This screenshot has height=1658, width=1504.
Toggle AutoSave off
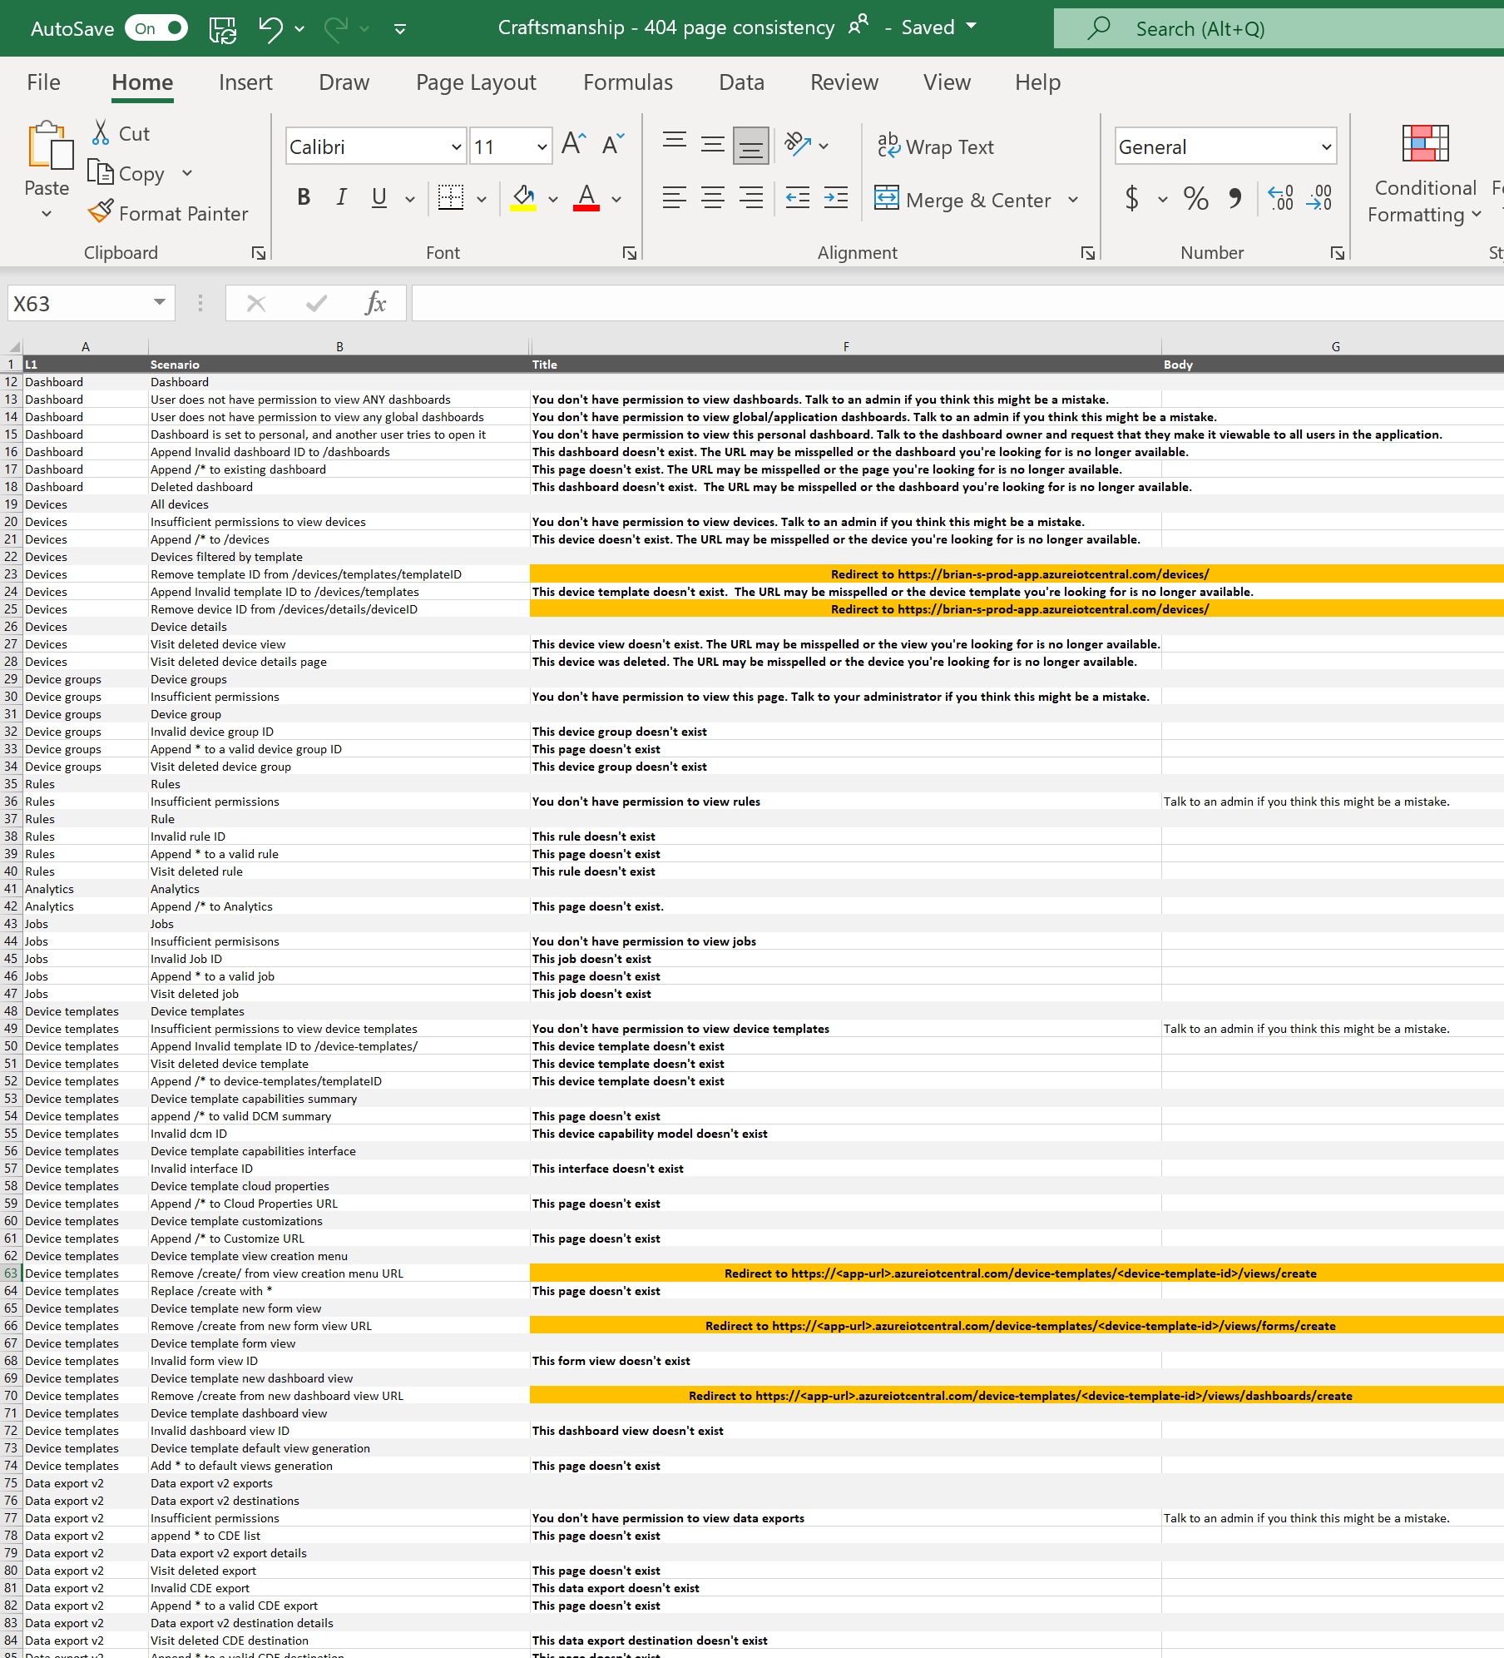click(x=155, y=27)
